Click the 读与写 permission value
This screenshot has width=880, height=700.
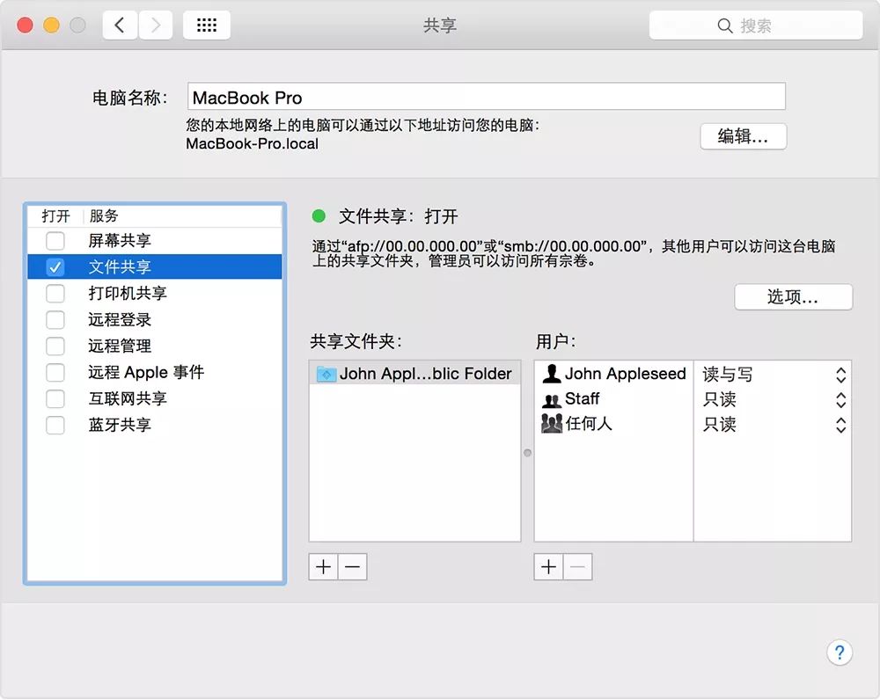coord(728,374)
